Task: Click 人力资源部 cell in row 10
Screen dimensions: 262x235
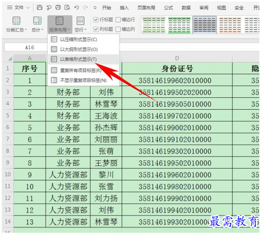Action: pyautogui.click(x=68, y=175)
